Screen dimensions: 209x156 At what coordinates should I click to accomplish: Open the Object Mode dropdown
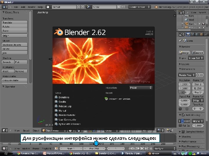54,131
